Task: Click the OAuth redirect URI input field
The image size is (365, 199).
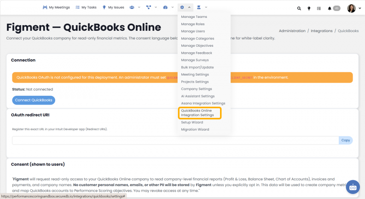Action: coord(175,140)
